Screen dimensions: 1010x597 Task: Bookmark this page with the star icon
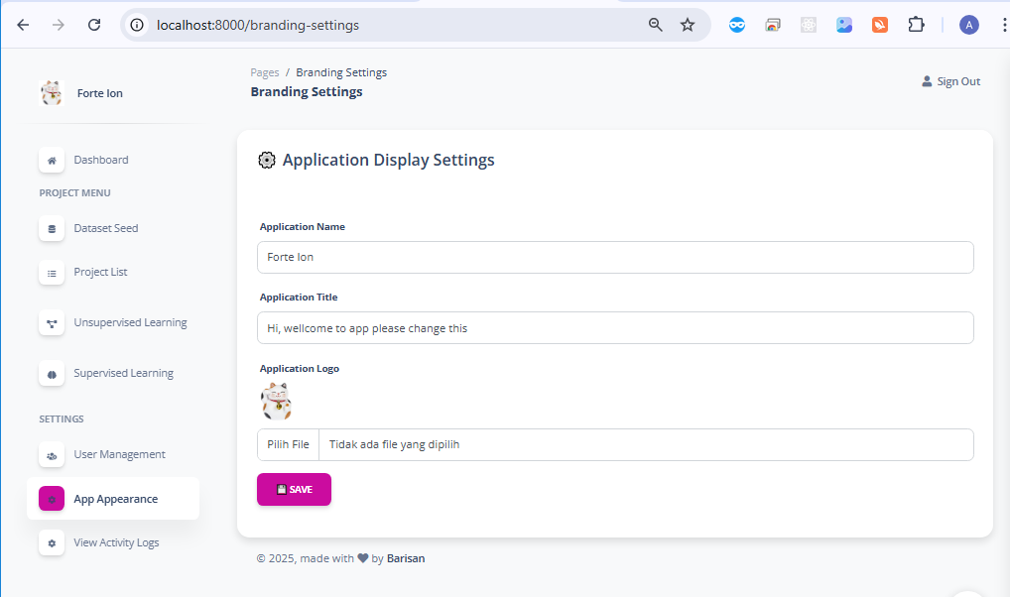(688, 25)
